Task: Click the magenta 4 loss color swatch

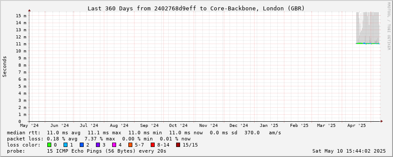Action: pyautogui.click(x=114, y=145)
